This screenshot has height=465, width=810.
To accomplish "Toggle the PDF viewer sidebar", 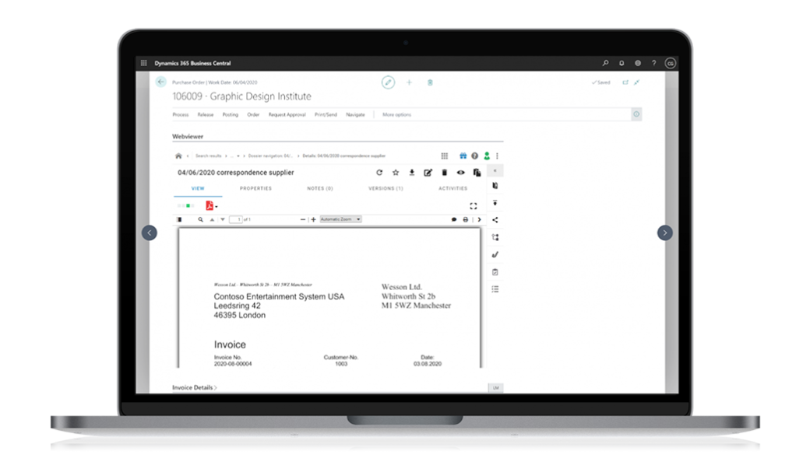I will pos(179,219).
